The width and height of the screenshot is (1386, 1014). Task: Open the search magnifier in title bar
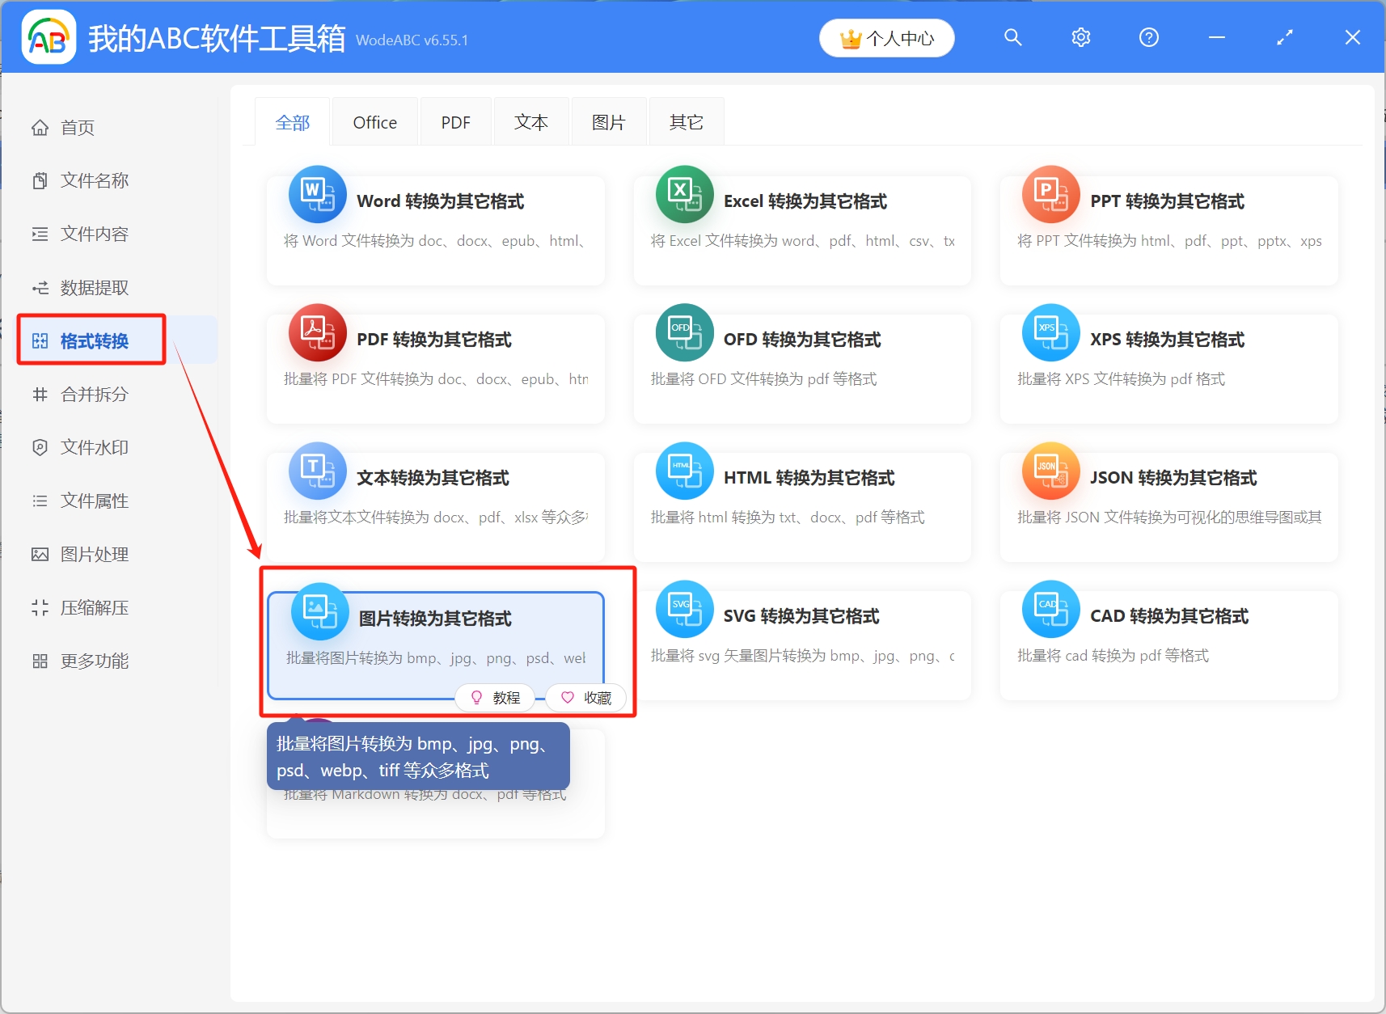[1012, 38]
